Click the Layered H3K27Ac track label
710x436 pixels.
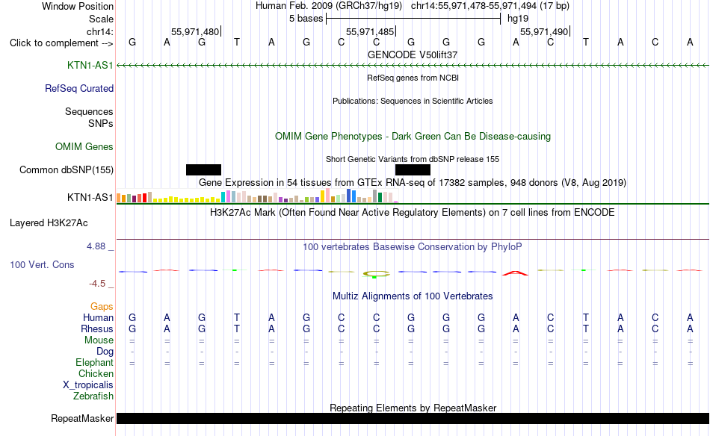pos(49,223)
